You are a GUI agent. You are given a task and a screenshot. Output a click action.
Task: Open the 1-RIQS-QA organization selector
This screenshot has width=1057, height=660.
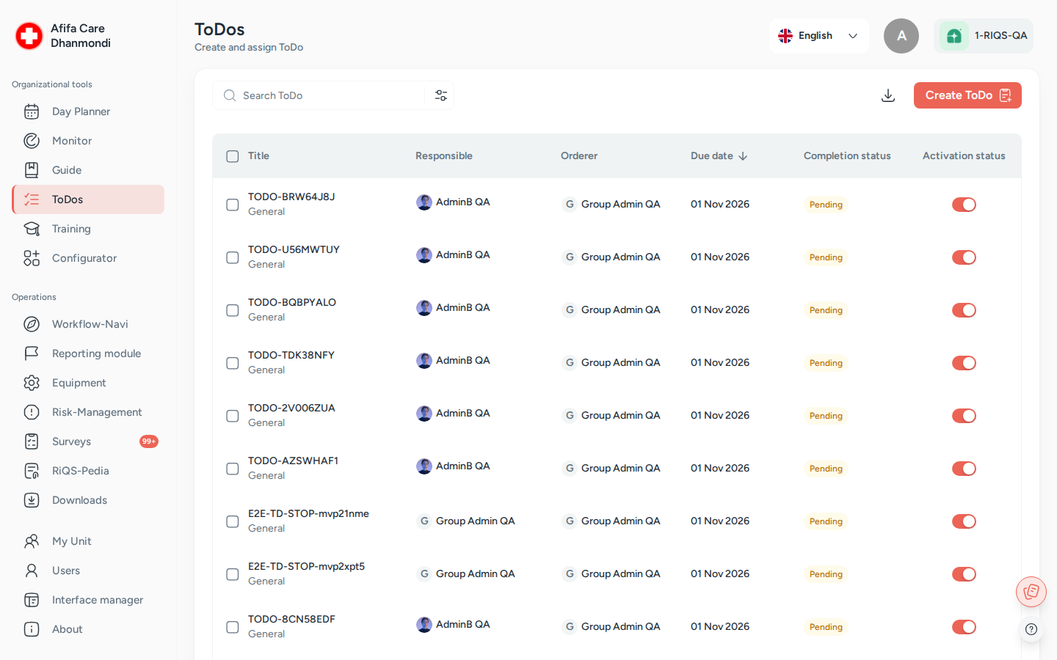(984, 36)
